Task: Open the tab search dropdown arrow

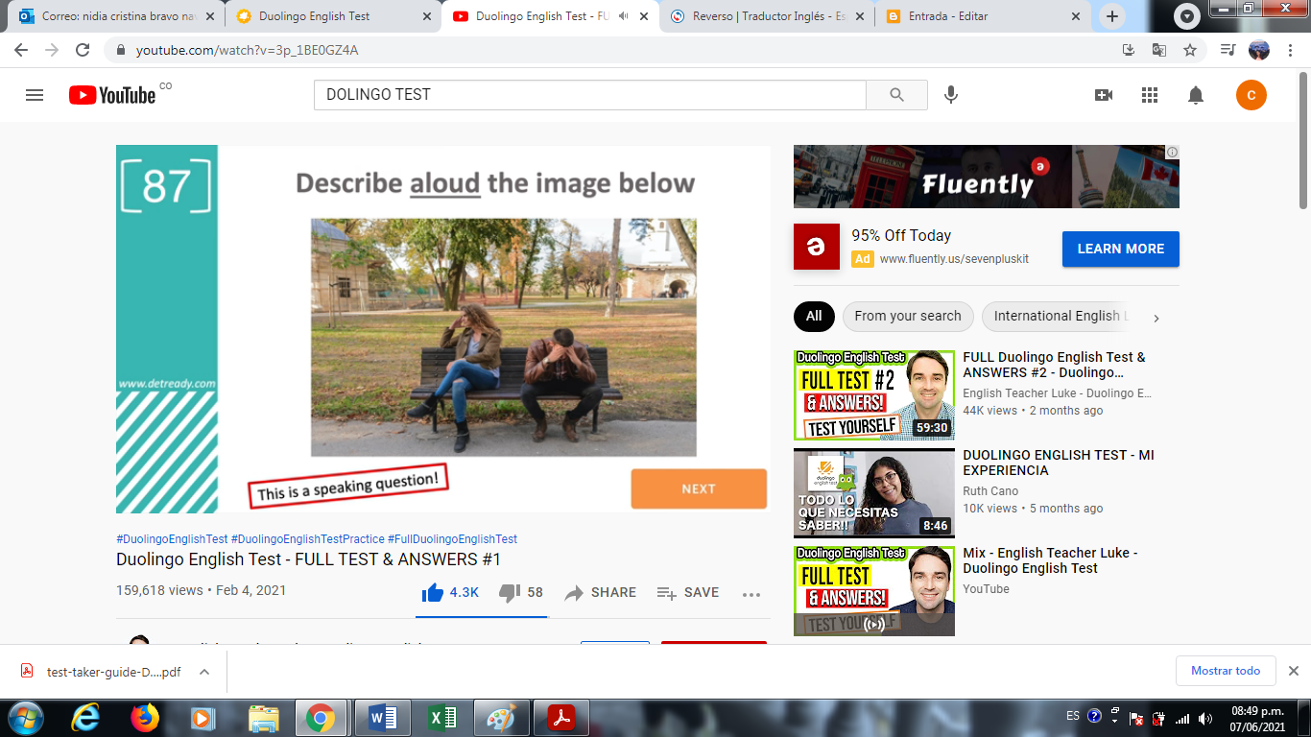Action: (x=1188, y=16)
